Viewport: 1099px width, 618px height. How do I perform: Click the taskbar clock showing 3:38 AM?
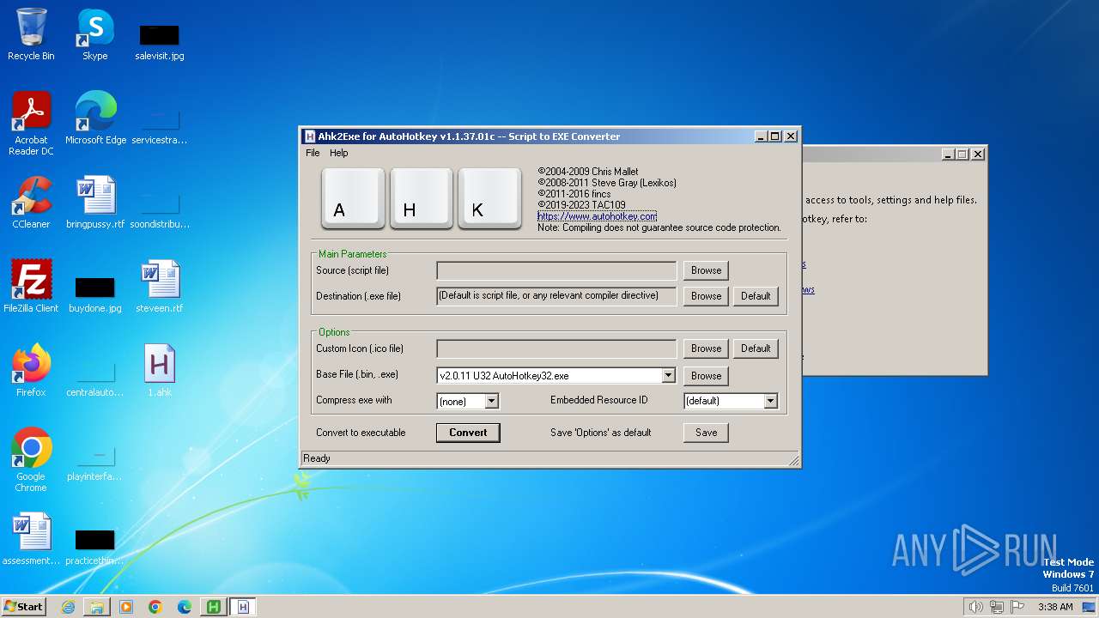1055,607
